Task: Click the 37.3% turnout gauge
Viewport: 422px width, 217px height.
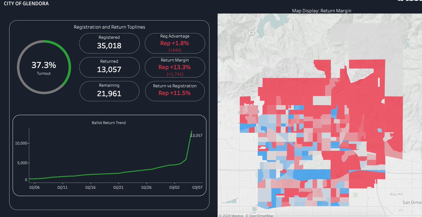Action: click(x=44, y=67)
